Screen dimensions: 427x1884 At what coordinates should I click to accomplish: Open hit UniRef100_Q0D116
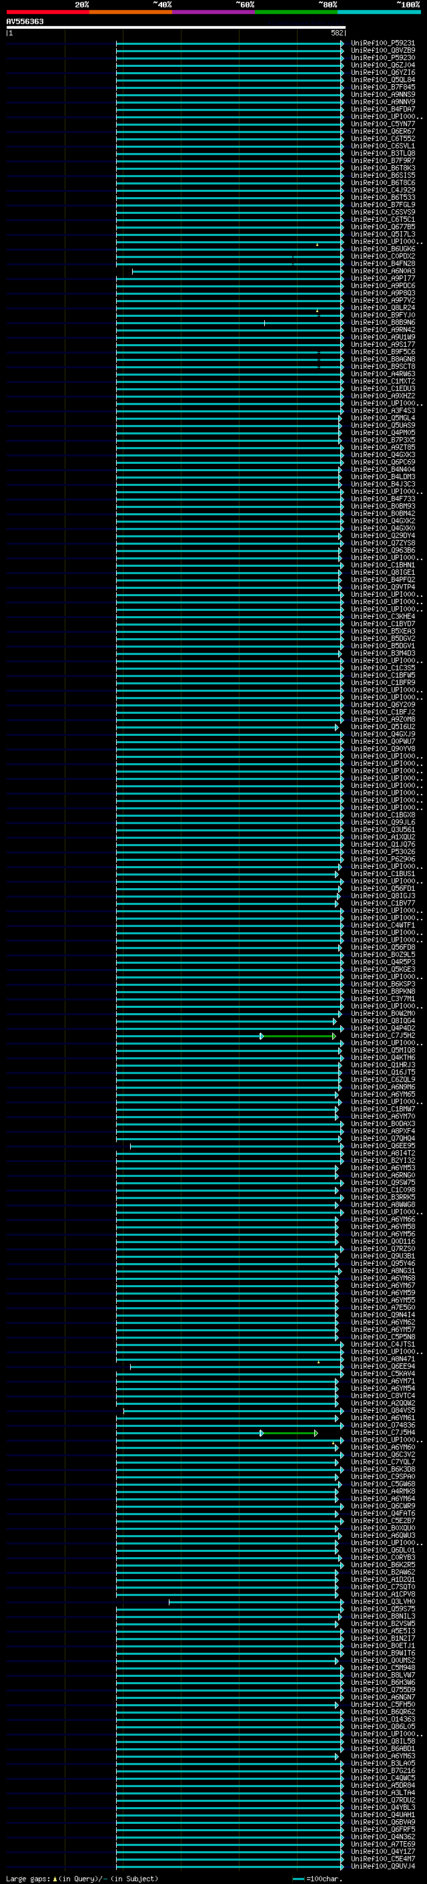382,1242
